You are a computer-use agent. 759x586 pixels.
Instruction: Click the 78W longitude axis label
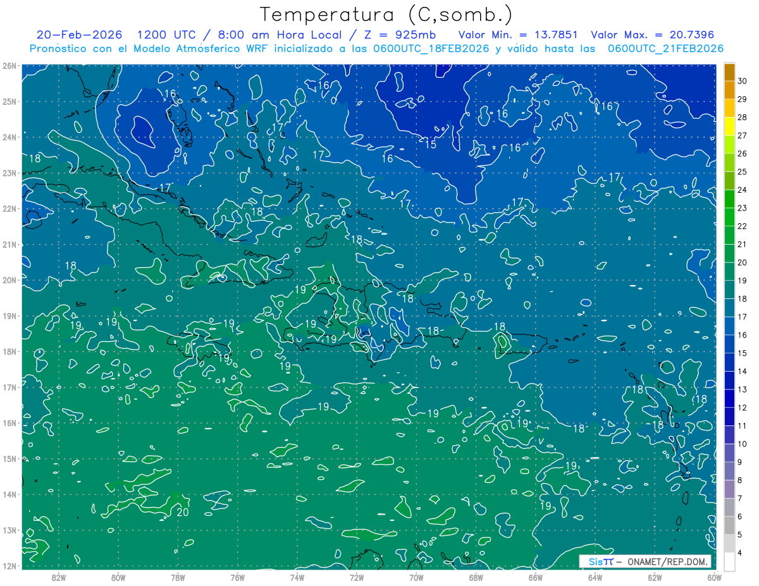(x=178, y=577)
